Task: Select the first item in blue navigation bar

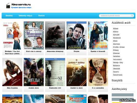Action: click(9, 16)
